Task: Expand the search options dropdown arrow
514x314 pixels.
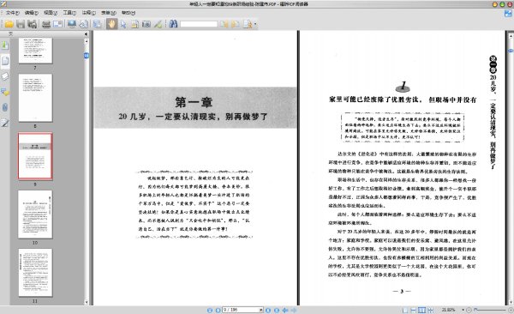Action: pos(255,24)
